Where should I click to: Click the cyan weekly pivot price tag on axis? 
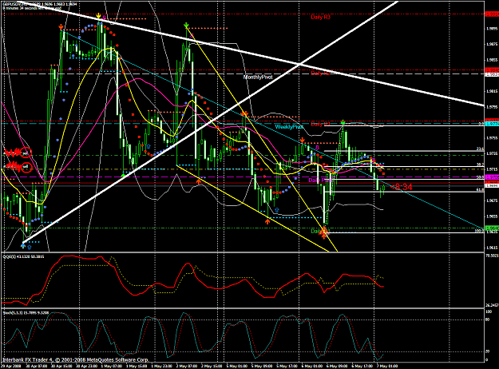click(x=492, y=124)
